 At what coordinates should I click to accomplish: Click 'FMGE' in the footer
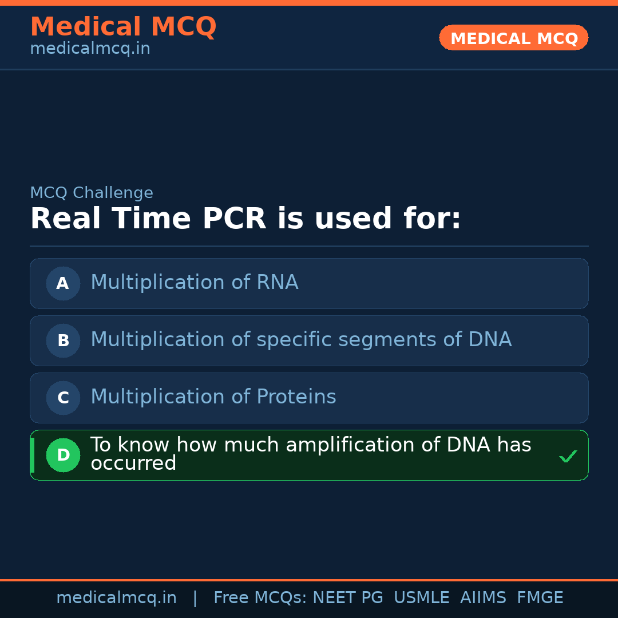pyautogui.click(x=540, y=598)
